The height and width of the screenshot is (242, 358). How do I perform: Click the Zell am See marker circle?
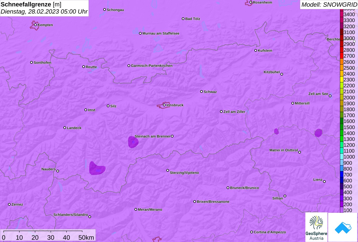point(330,96)
